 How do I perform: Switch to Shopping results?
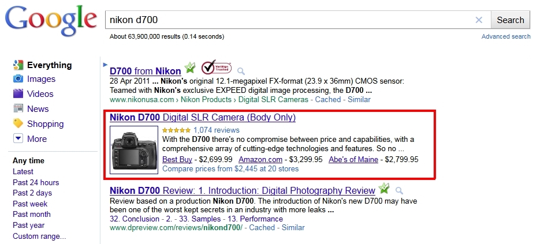point(45,124)
